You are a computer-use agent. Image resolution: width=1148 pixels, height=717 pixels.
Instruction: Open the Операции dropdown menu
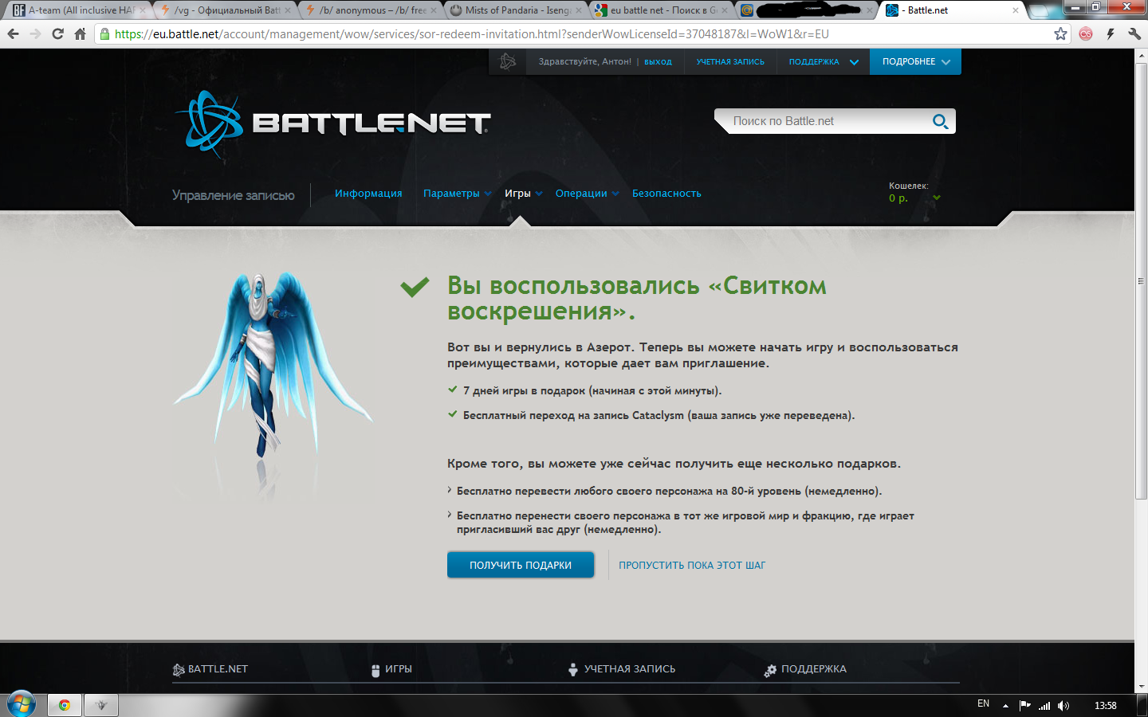pos(587,194)
